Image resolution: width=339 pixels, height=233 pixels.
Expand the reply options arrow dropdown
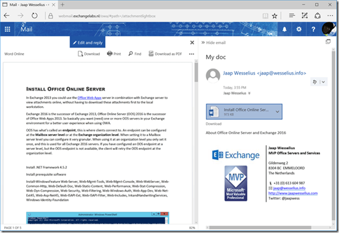pyautogui.click(x=323, y=82)
